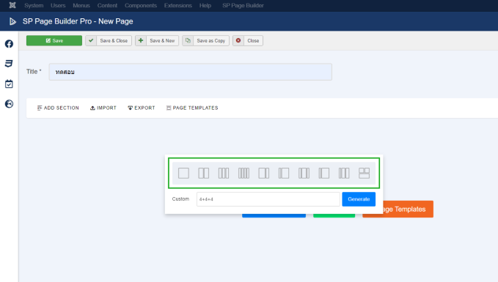Click the Generate button
This screenshot has height=282, width=498.
(x=359, y=199)
